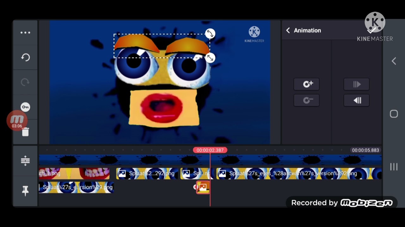
Task: Open Mobizen recorder floating bubble
Action: 17,120
